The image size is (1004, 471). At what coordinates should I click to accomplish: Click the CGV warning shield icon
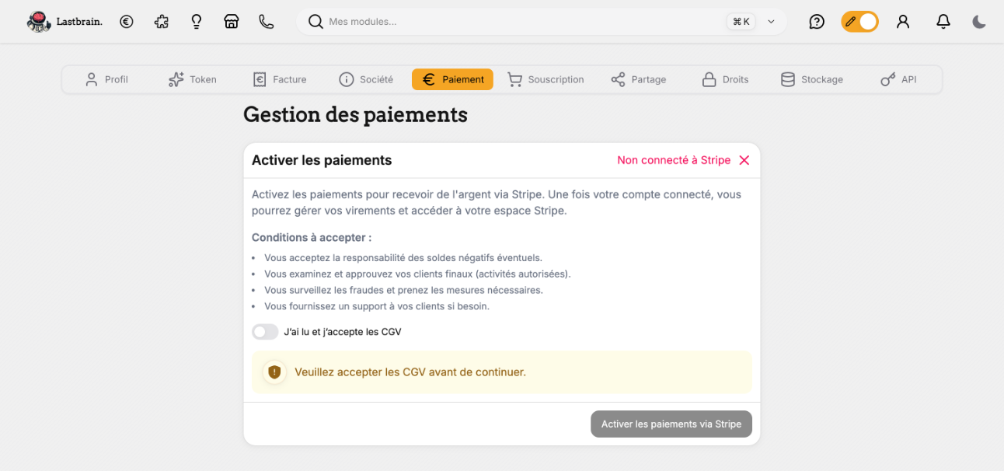click(274, 372)
